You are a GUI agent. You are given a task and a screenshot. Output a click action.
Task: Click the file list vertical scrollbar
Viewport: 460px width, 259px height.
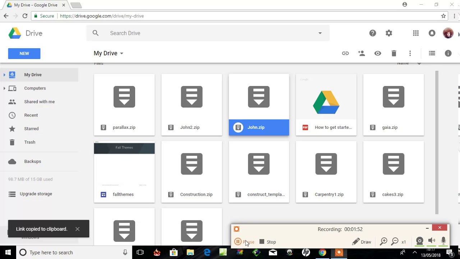click(437, 142)
